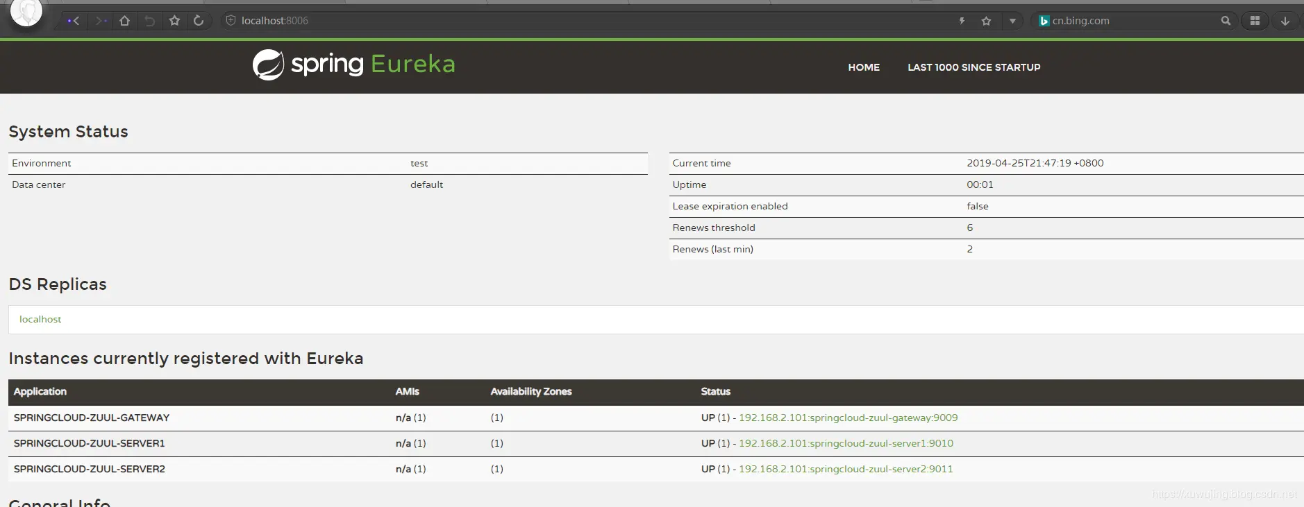This screenshot has height=507, width=1304.
Task: Click the Availability Zones column header
Action: (x=530, y=391)
